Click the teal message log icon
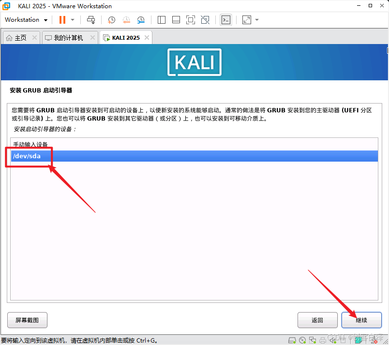 point(358,341)
